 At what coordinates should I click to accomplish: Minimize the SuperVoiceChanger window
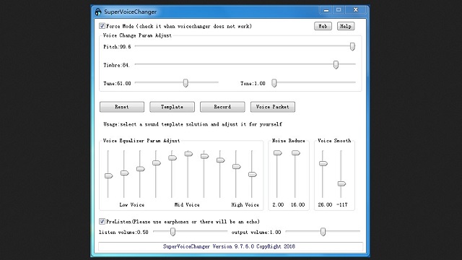point(326,10)
